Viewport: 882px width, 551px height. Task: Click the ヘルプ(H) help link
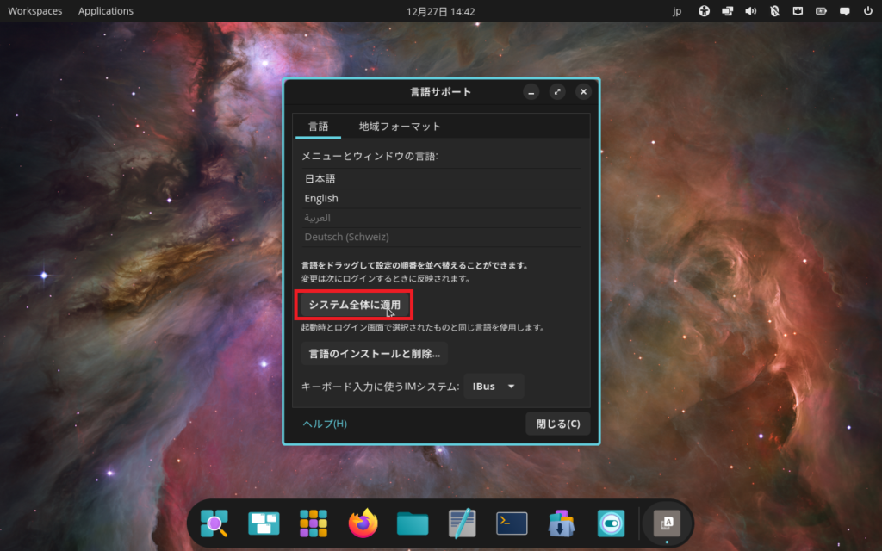325,424
